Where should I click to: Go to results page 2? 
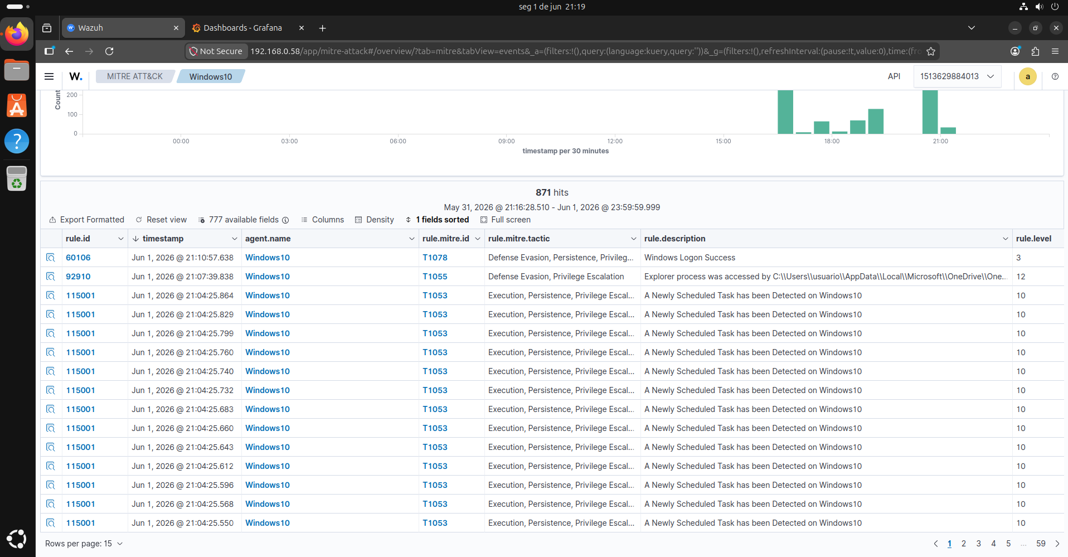[x=963, y=544]
